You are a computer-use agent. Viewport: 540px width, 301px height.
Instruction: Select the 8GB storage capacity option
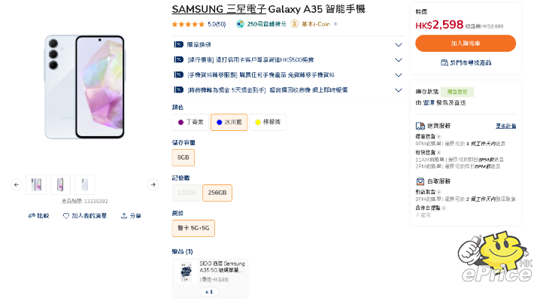coord(184,157)
